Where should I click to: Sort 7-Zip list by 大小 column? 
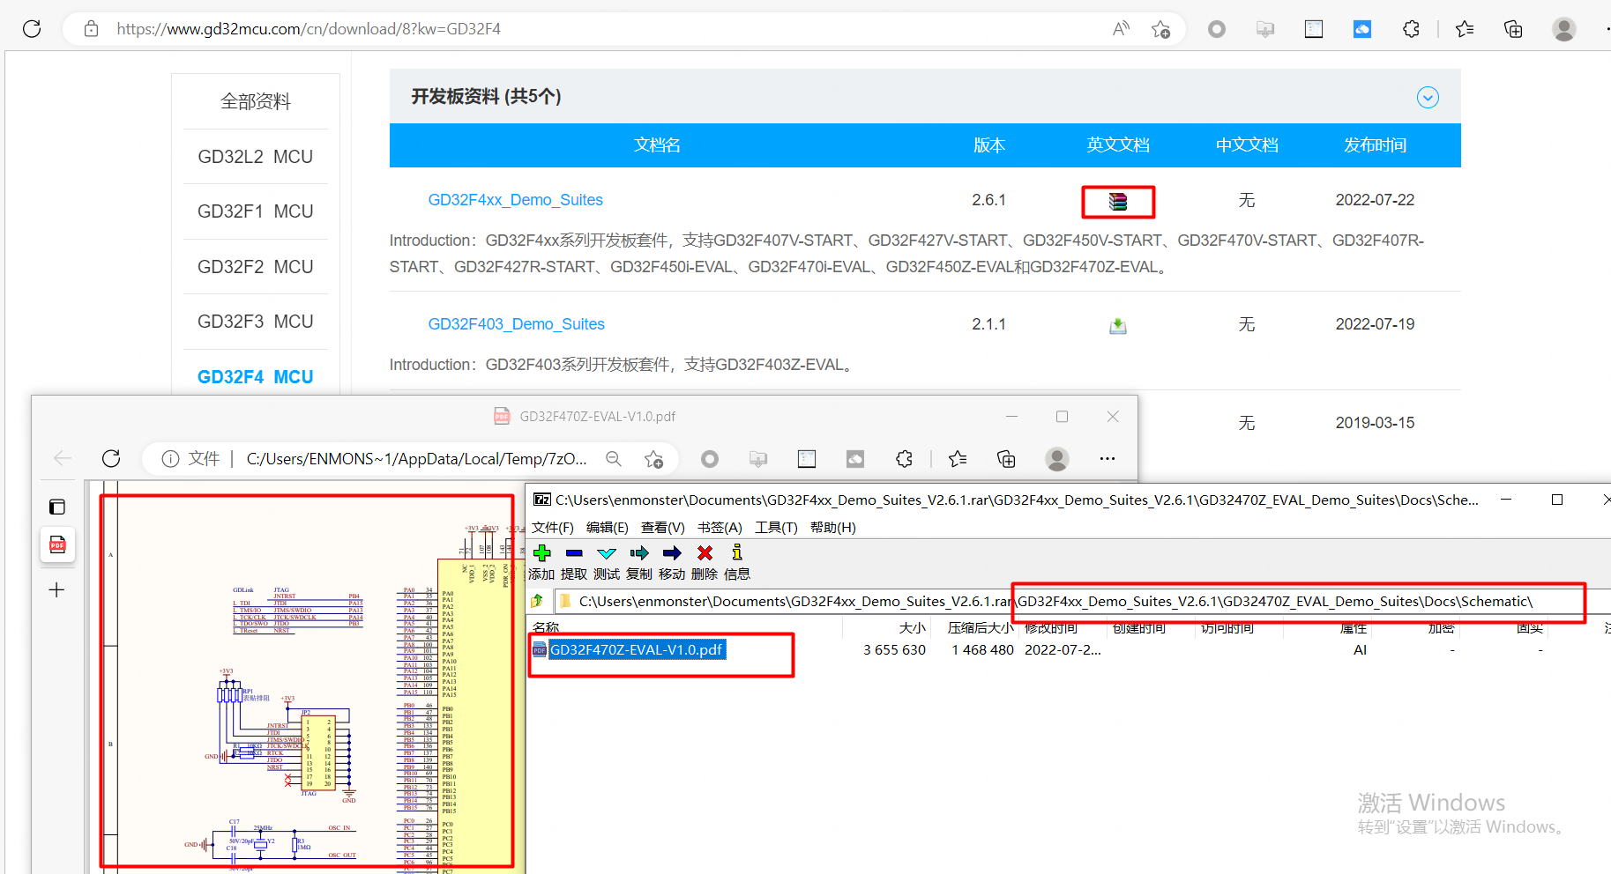pyautogui.click(x=912, y=627)
